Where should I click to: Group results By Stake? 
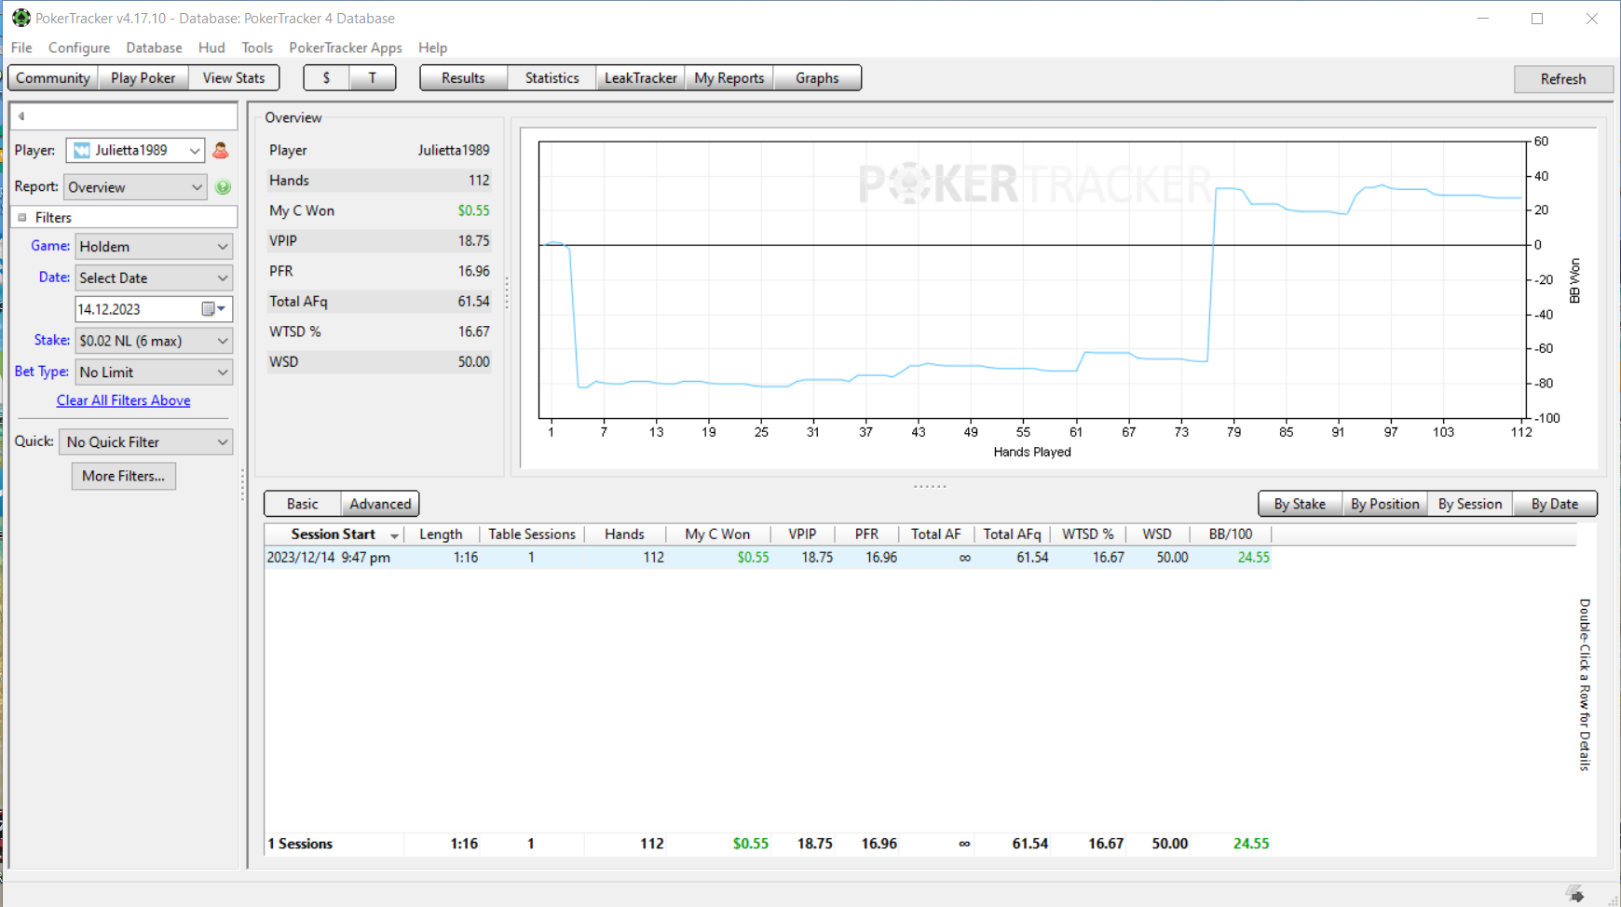tap(1300, 504)
